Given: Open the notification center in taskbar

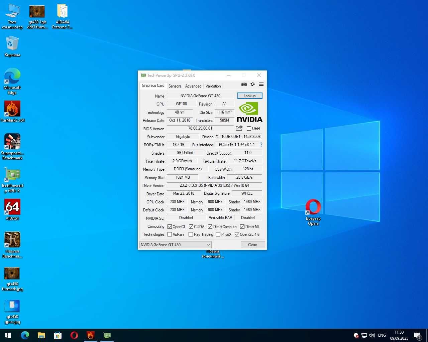Looking at the screenshot, I should (x=418, y=335).
